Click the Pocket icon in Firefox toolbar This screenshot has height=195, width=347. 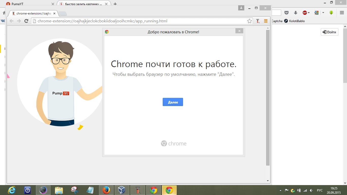coord(286,13)
